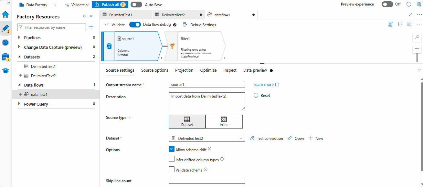Click the Search icon on the canvas edge
This screenshot has height=187, width=423.
coord(417,37)
